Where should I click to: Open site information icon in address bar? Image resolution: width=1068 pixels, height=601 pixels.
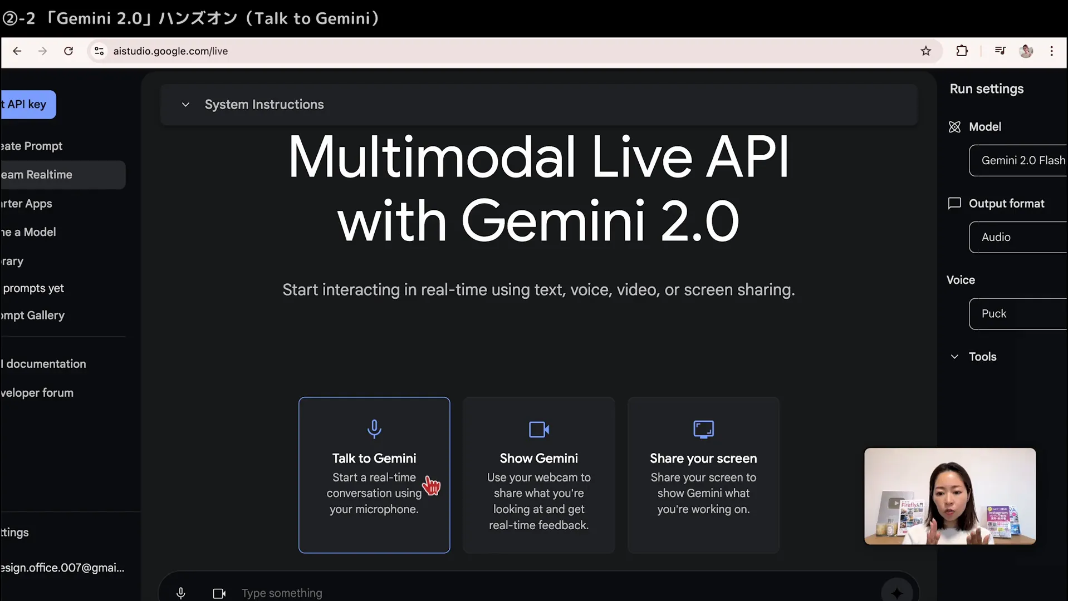point(99,51)
